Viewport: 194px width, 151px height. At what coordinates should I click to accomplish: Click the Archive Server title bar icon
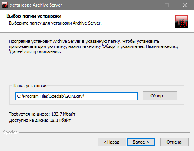click(5, 5)
